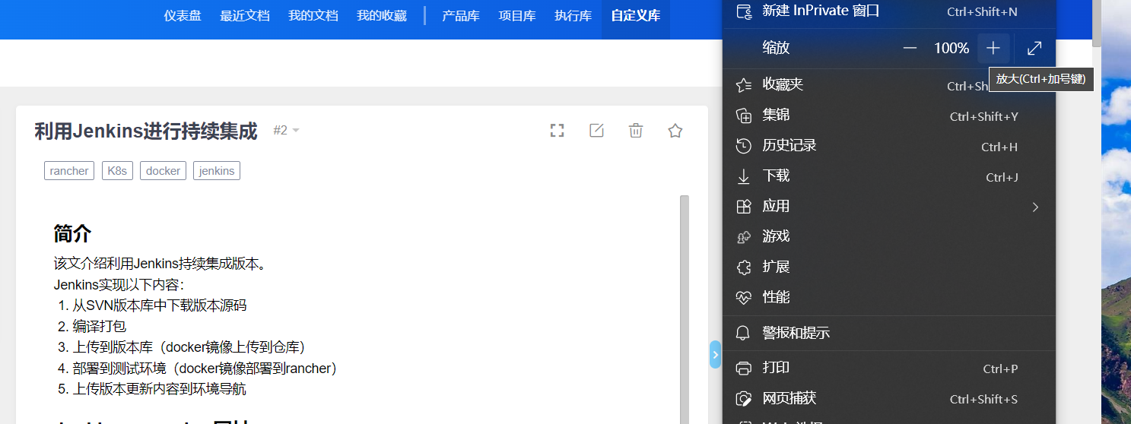Click the docker tag
This screenshot has height=424, width=1131.
(164, 171)
